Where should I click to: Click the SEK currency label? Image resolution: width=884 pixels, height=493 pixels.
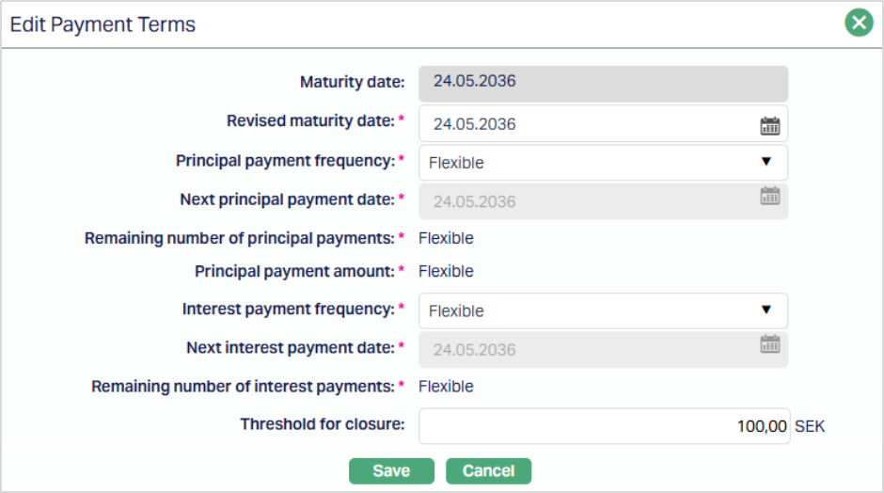(x=810, y=426)
